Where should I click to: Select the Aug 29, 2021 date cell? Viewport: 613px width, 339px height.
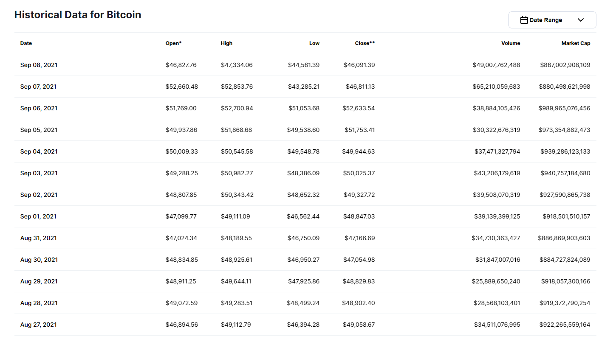point(39,281)
